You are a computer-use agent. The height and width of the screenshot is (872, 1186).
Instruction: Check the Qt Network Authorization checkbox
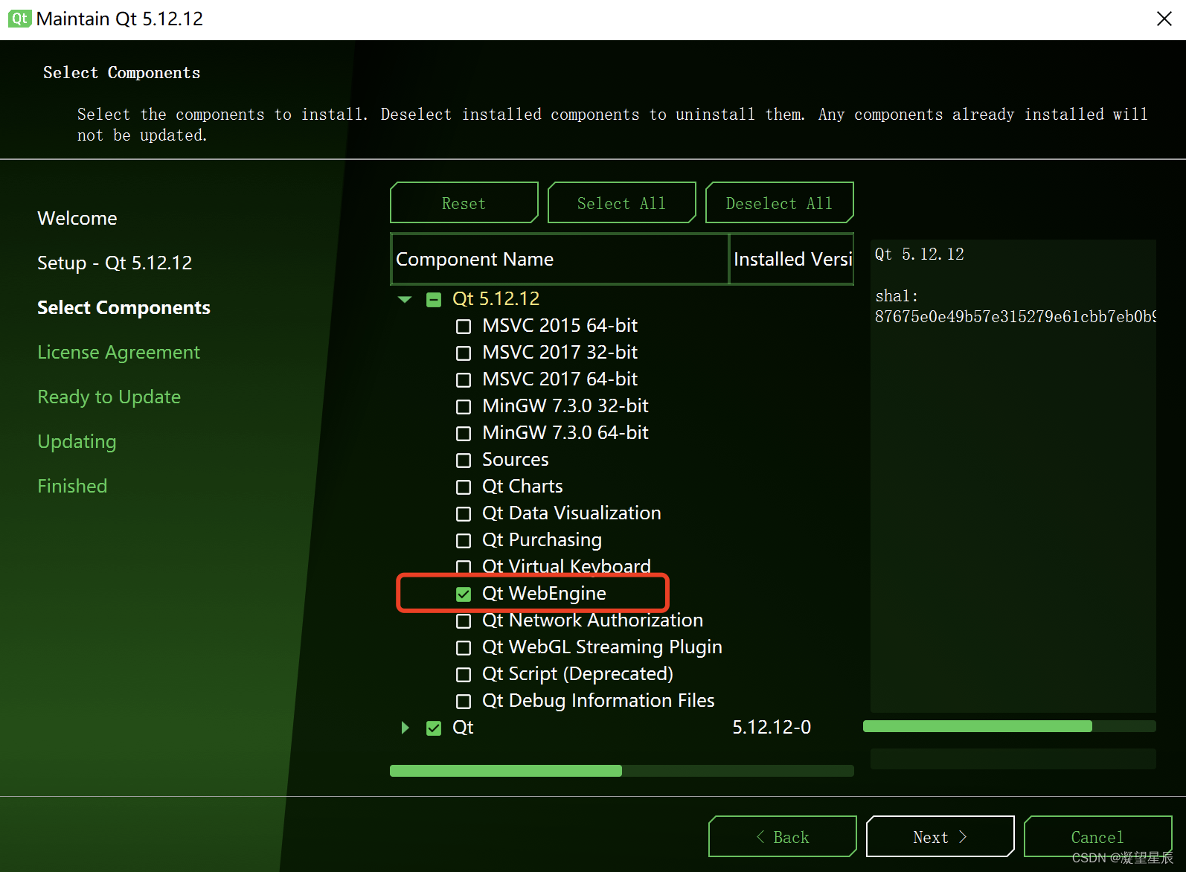pos(464,621)
